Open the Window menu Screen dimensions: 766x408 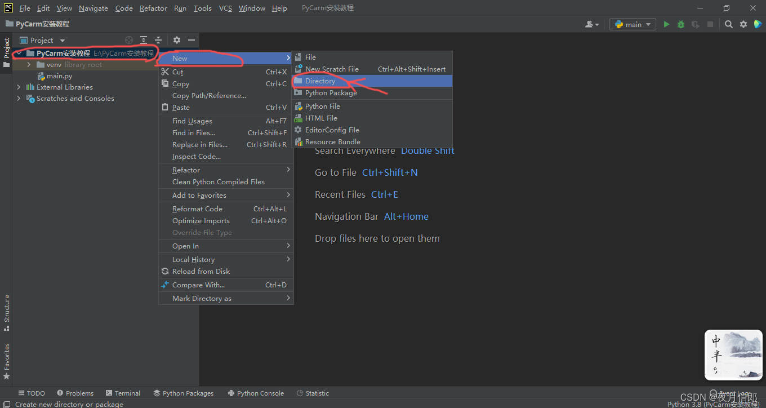[x=252, y=8]
